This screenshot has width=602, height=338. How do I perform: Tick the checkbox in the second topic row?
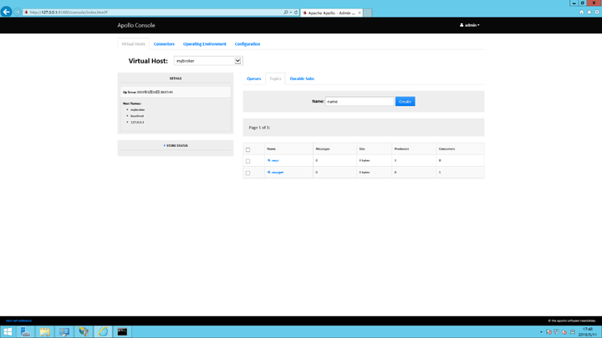[248, 174]
